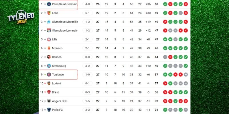Image resolution: width=229 pixels, height=114 pixels.
Task: Select the Toulouse team name
Action: [58, 75]
